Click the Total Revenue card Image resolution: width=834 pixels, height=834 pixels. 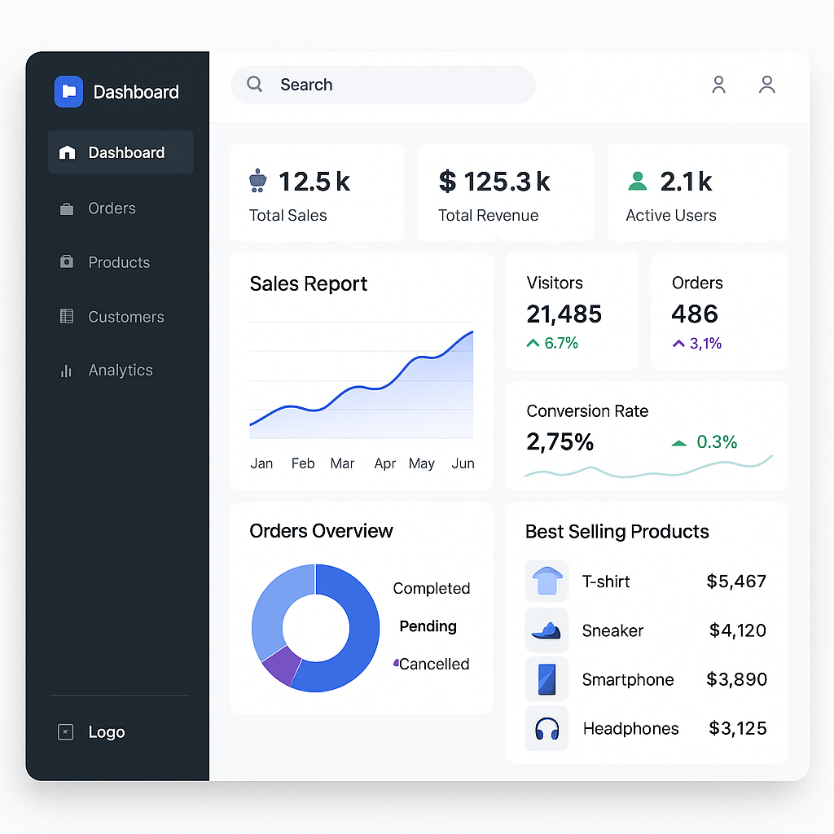point(505,193)
